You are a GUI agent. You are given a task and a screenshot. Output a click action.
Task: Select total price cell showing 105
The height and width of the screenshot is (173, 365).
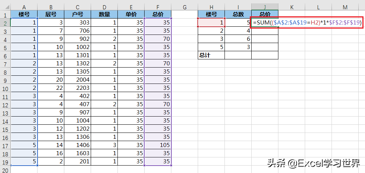click(158, 145)
